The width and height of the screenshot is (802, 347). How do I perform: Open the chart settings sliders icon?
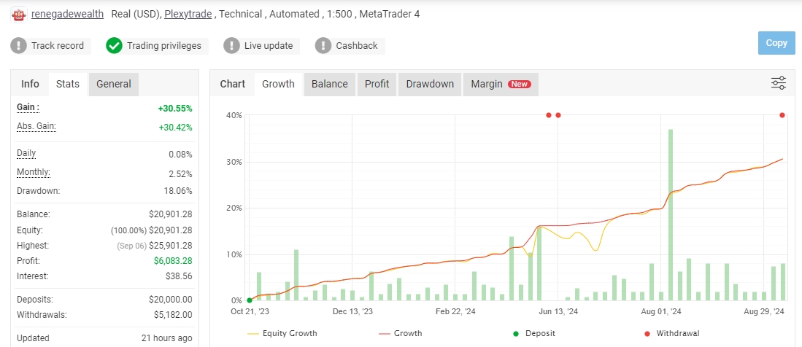[779, 83]
